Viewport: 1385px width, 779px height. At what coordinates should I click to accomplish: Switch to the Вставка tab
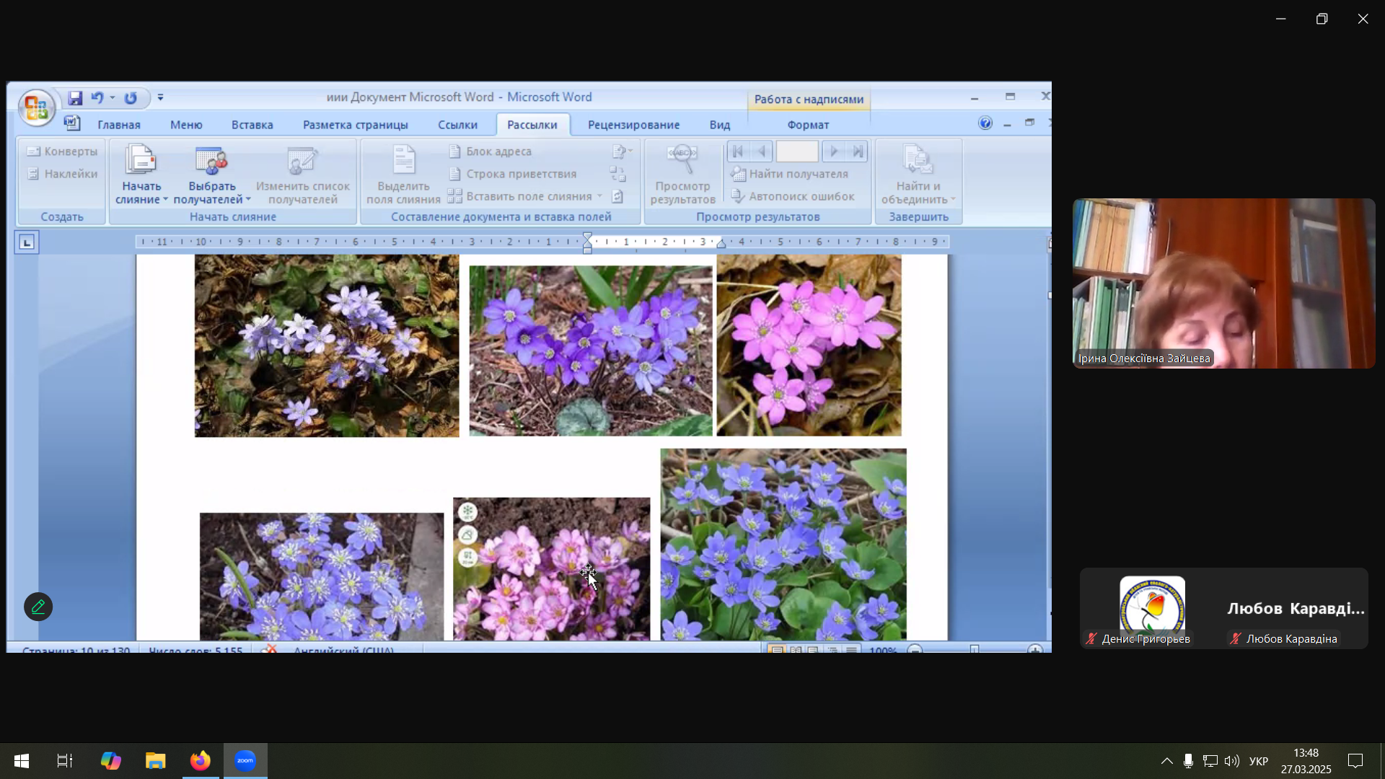252,125
